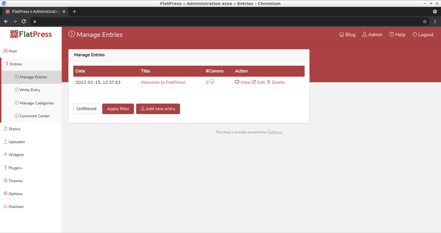
Task: Click the circled arrow icon beside Manage Entries heading
Action: click(x=72, y=34)
